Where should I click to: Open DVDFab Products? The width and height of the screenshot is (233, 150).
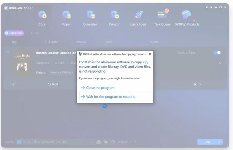[x=187, y=18]
